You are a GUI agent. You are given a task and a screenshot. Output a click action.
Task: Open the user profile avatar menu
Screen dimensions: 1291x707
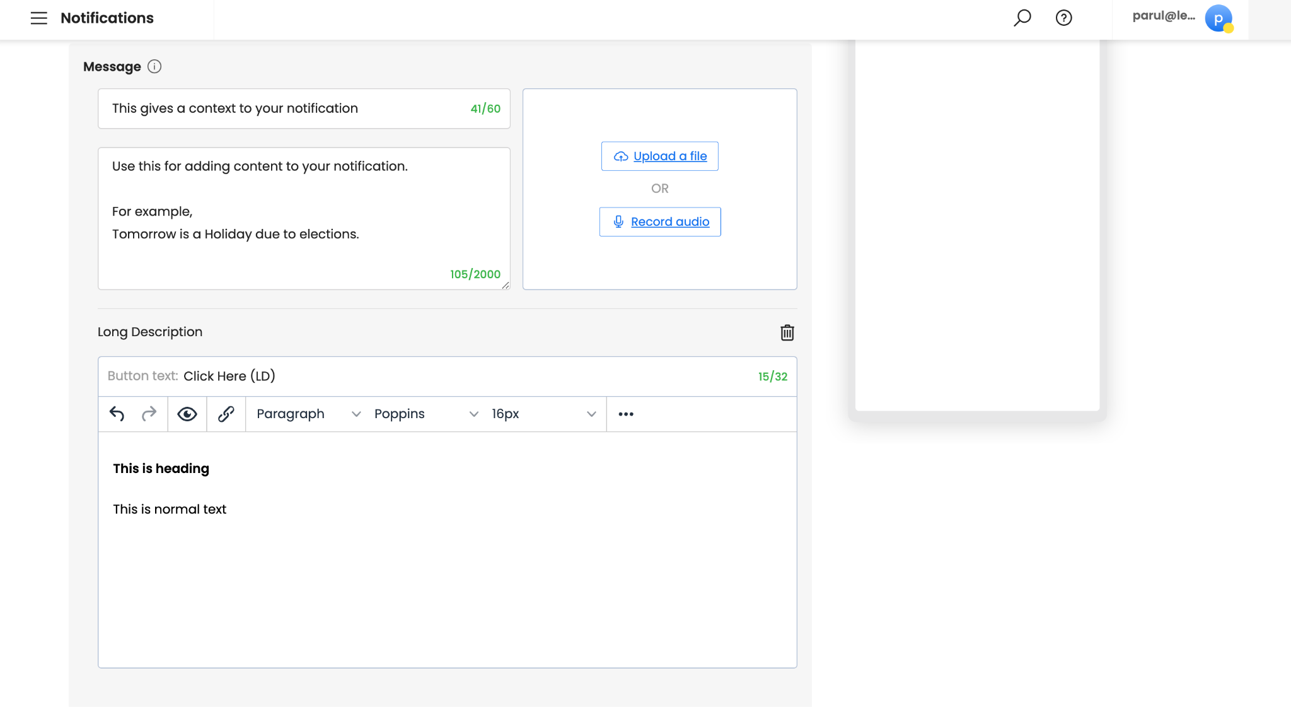point(1218,18)
